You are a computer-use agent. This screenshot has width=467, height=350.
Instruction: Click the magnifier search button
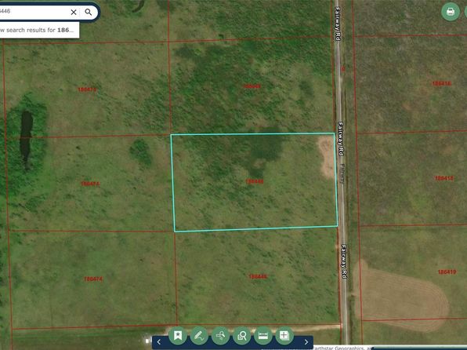coord(89,12)
